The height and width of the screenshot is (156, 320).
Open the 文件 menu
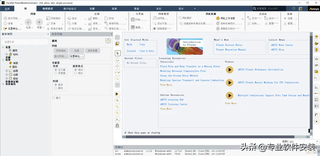[x=7, y=9]
